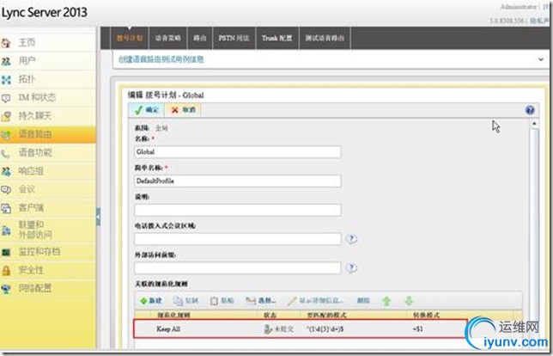The width and height of the screenshot is (553, 356).
Task: Switch to PSTN 用法 tab
Action: 234,38
